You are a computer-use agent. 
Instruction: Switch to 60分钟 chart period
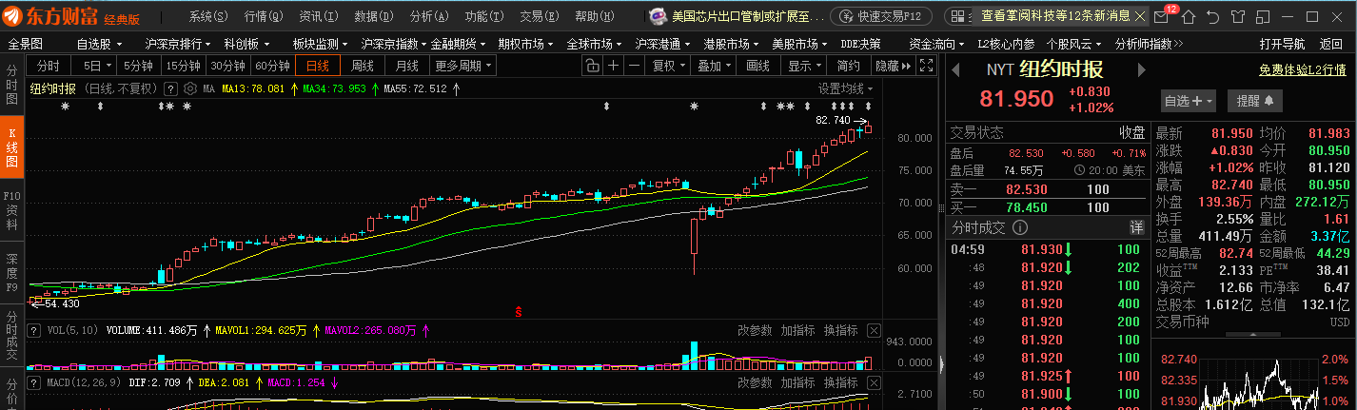pos(272,66)
